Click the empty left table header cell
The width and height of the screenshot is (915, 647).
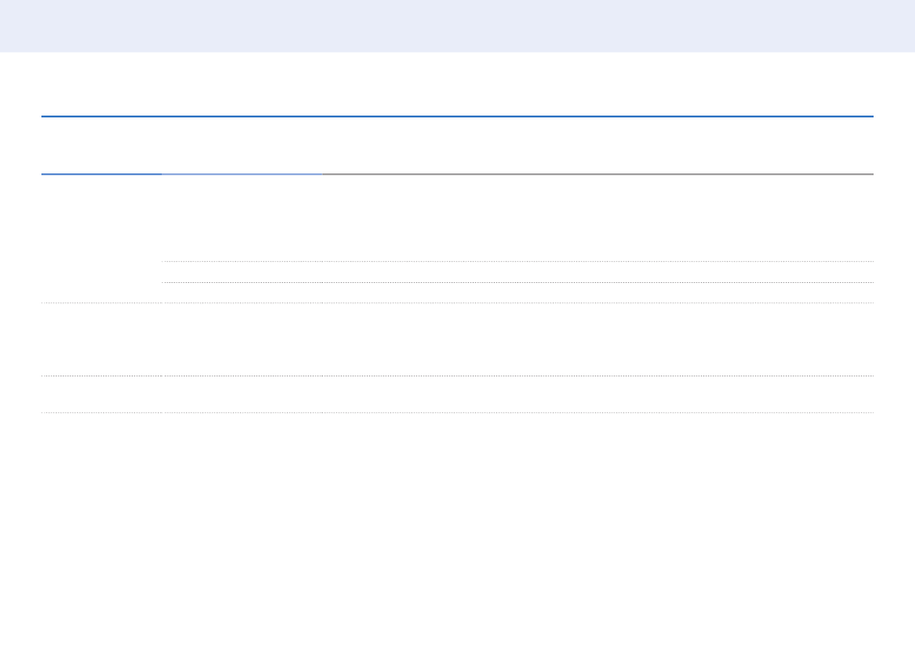[x=101, y=145]
